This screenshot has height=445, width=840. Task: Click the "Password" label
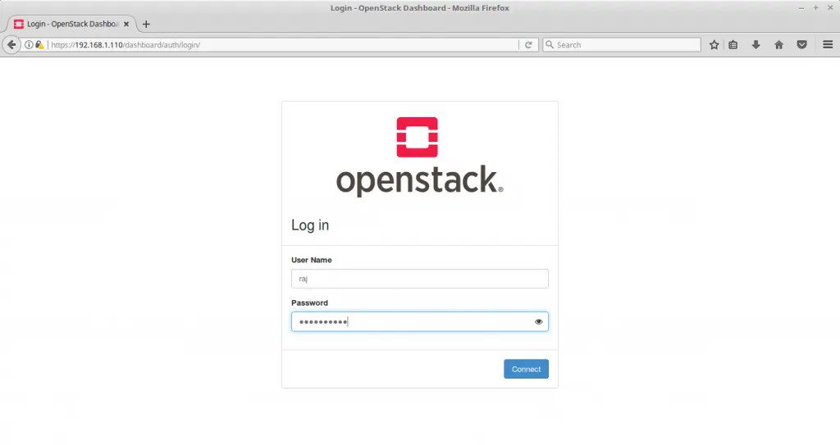point(309,302)
